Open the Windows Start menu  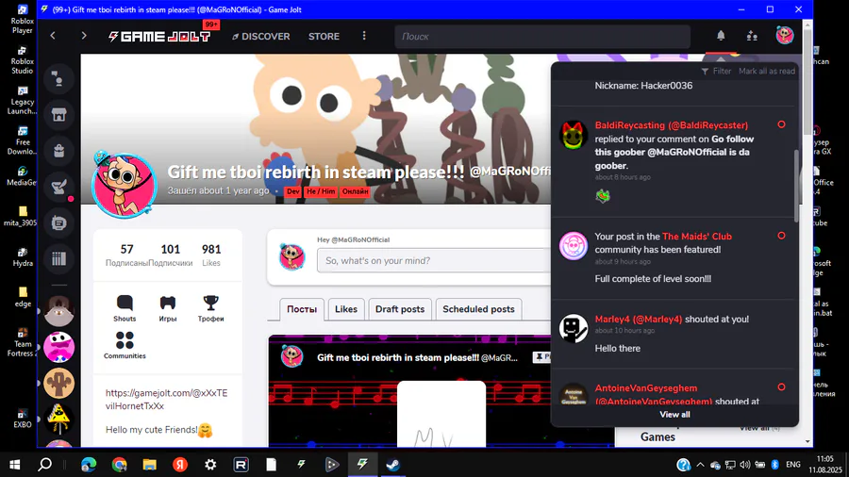[14, 465]
